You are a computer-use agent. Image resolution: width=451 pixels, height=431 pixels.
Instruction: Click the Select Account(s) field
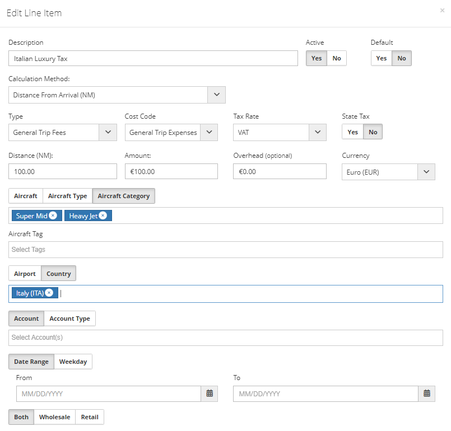[x=225, y=338]
